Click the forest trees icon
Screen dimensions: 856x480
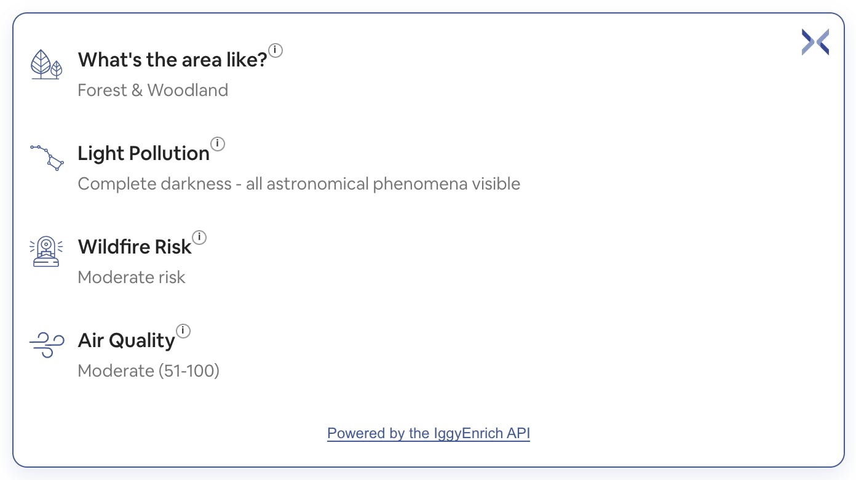tap(47, 65)
